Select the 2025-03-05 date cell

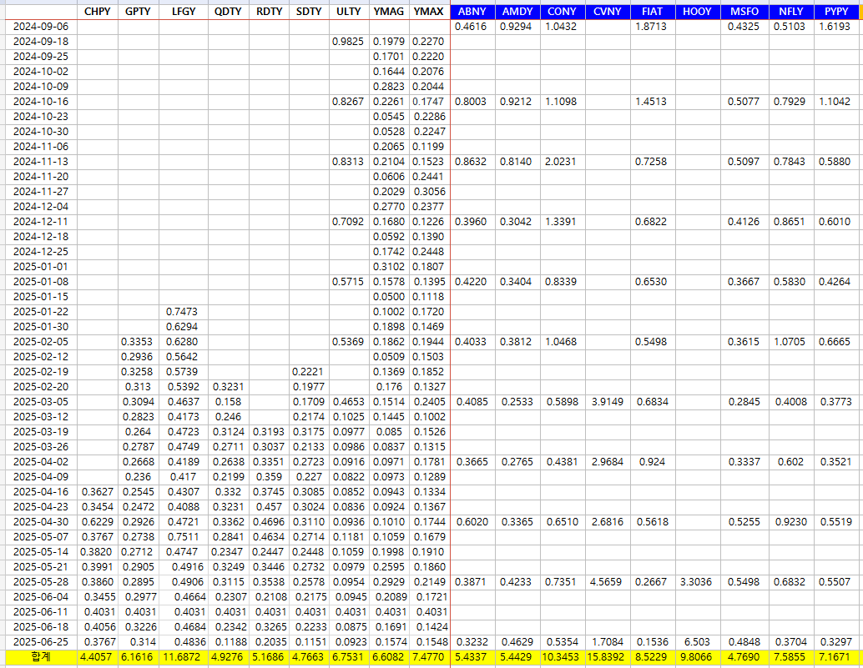coord(41,401)
